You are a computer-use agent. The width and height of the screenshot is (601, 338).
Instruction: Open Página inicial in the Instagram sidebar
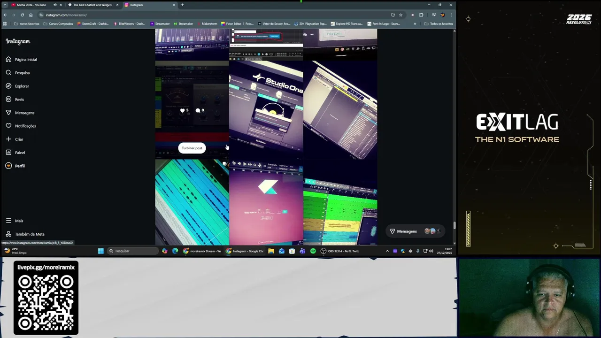coord(21,60)
